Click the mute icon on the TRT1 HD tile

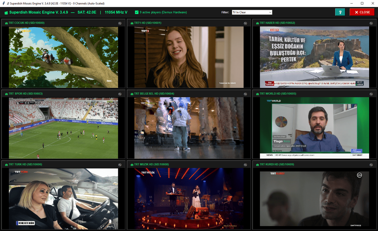pos(245,23)
